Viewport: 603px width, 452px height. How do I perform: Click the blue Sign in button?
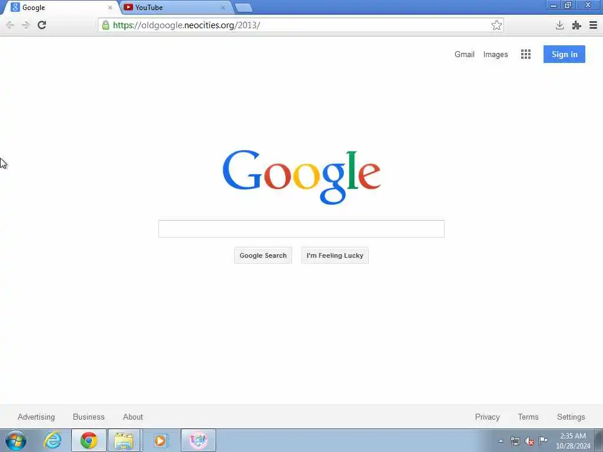click(x=564, y=54)
